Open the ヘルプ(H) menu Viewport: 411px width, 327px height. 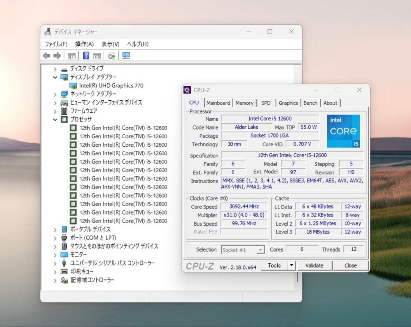pyautogui.click(x=138, y=44)
